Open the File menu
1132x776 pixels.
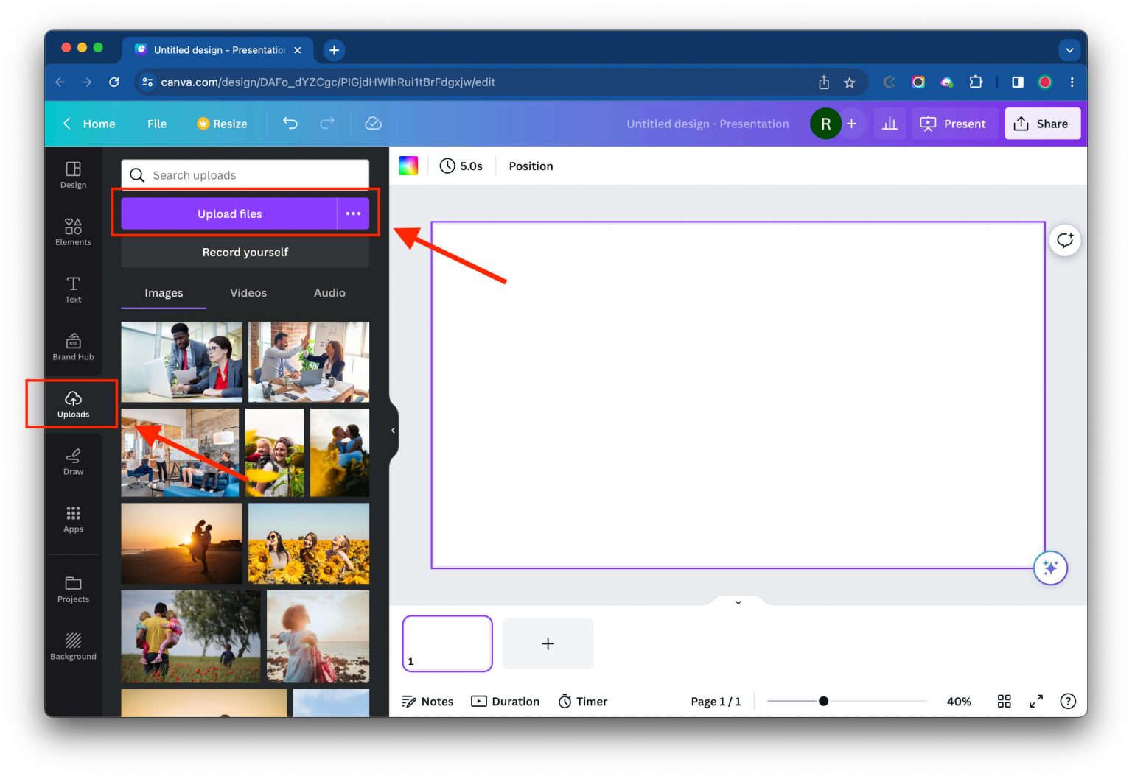click(156, 123)
